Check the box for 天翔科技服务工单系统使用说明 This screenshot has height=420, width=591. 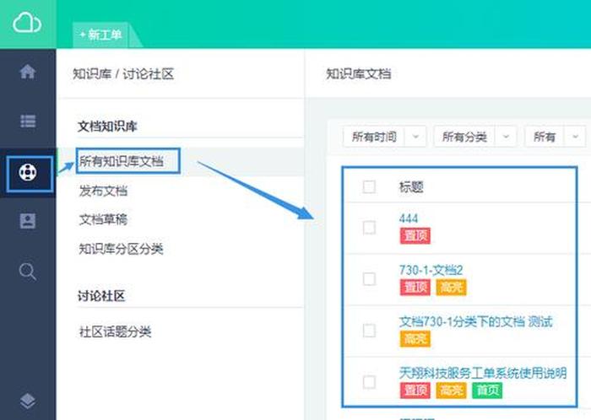[369, 382]
